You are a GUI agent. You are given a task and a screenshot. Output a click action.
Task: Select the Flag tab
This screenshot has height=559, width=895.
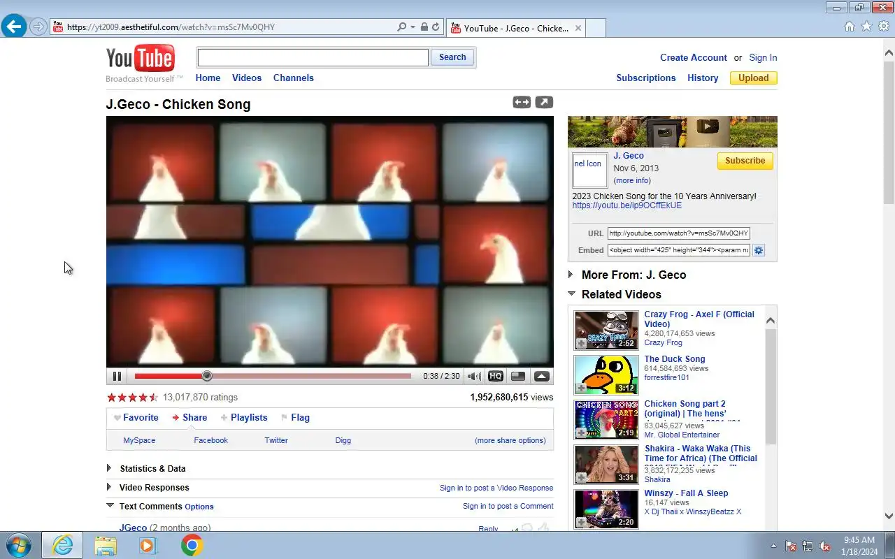pyautogui.click(x=295, y=417)
